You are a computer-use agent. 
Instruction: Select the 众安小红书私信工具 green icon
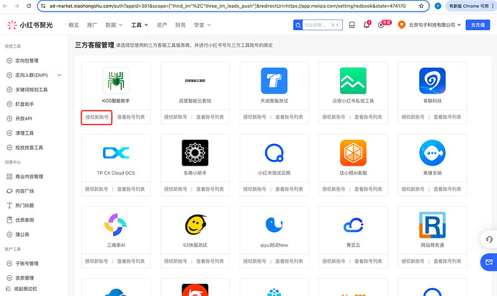pos(353,81)
